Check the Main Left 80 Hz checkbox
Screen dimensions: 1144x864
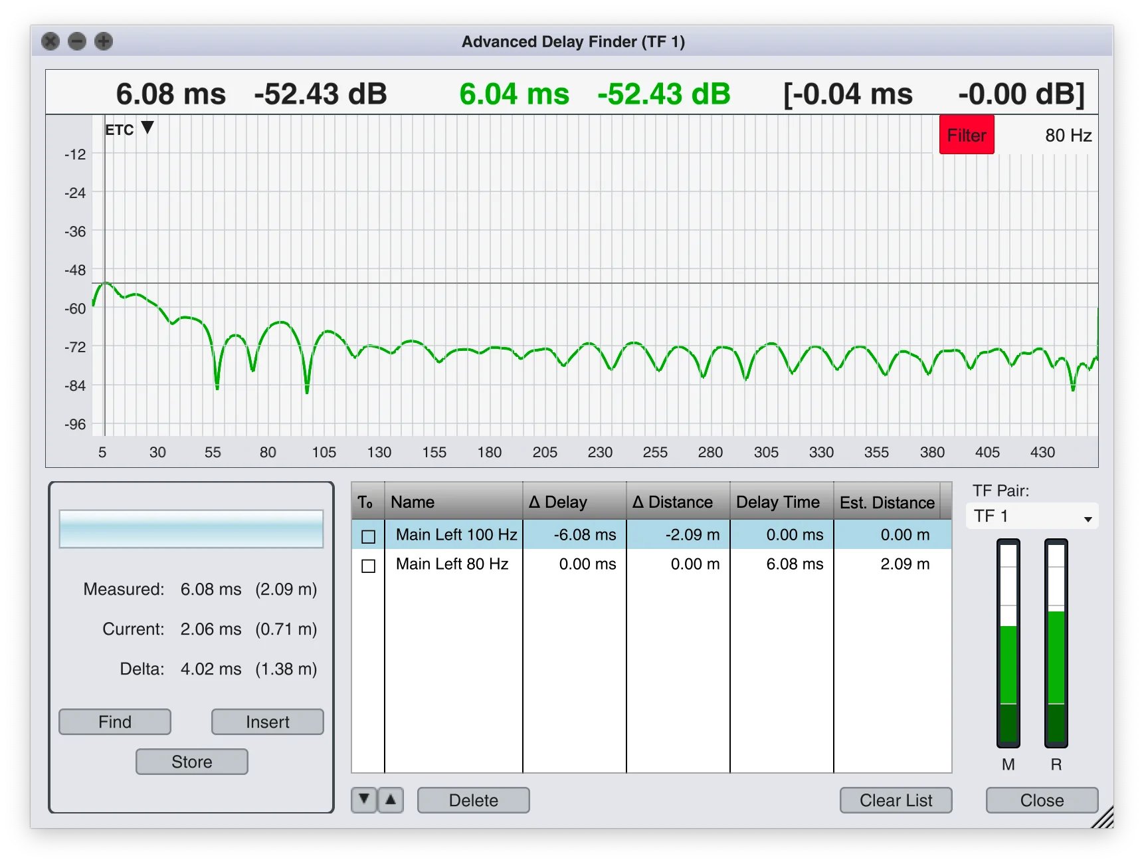pyautogui.click(x=369, y=564)
